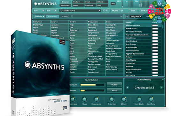Open the Effect tab in header
171x116 pixels.
pos(102,2)
